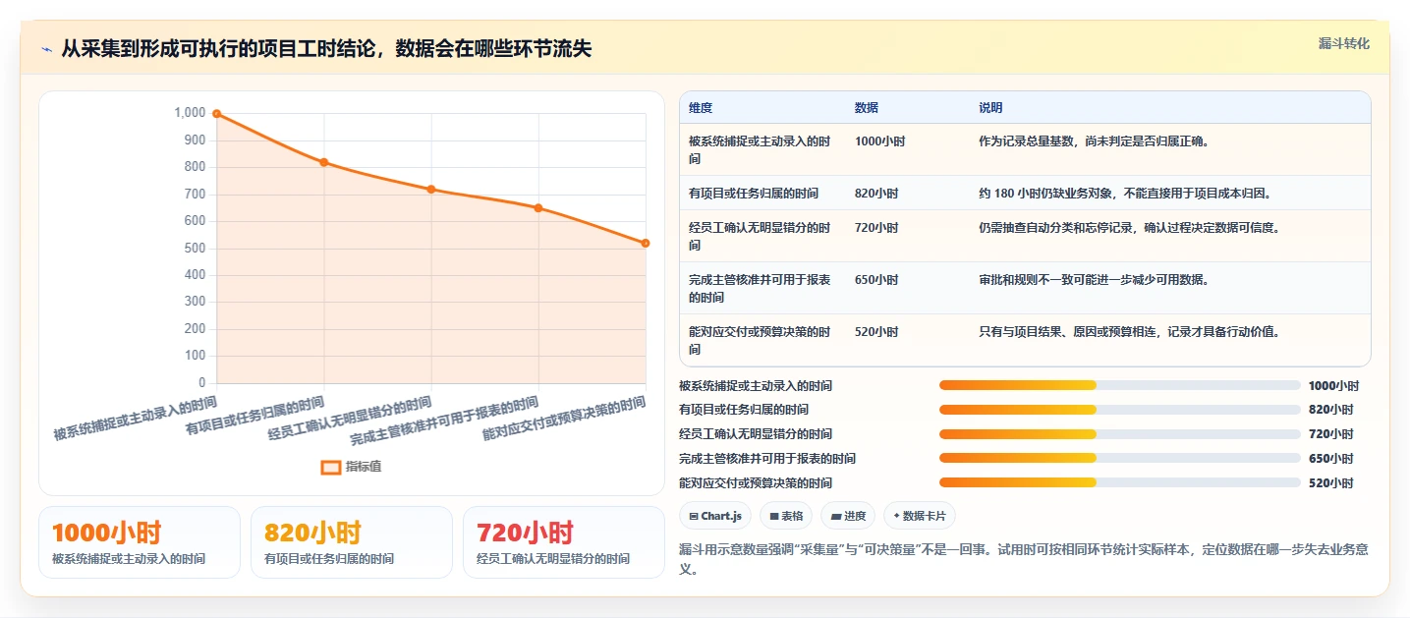This screenshot has width=1410, height=618.
Task: Select the 表格 chip
Action: click(786, 516)
